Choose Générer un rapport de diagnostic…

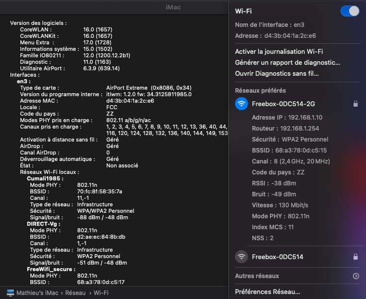[288, 63]
